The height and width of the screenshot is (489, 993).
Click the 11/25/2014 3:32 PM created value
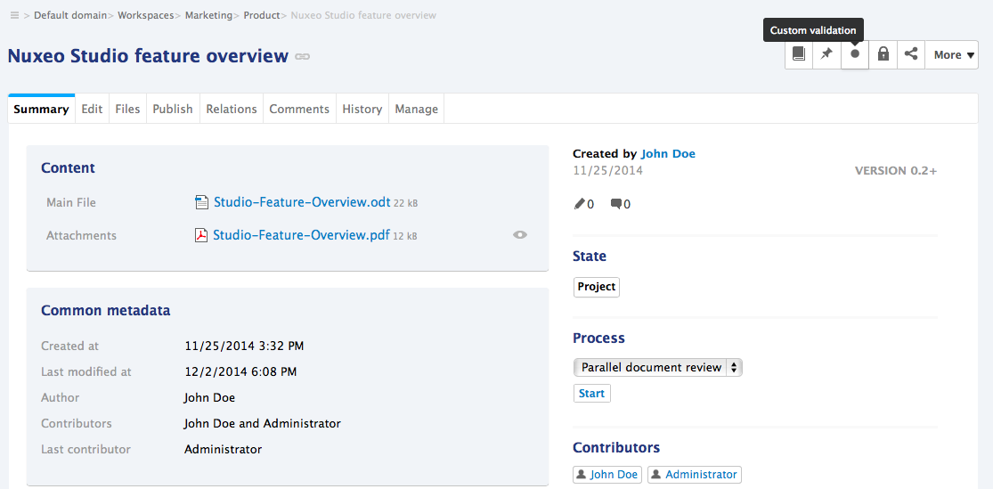point(244,346)
